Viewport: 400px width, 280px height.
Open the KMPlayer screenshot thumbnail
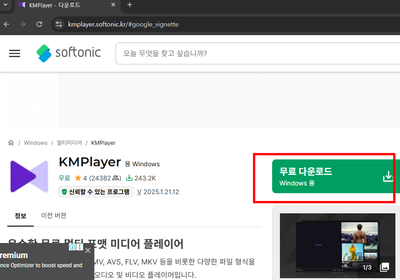[337, 246]
